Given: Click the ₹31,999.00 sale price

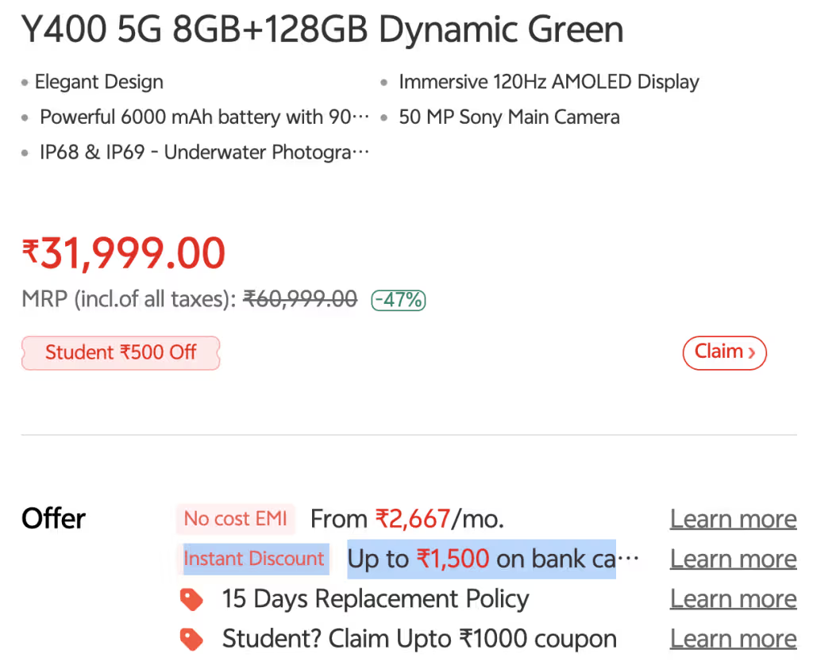Looking at the screenshot, I should (x=123, y=253).
